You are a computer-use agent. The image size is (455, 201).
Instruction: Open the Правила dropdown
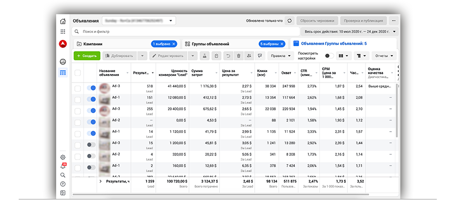[x=281, y=56]
